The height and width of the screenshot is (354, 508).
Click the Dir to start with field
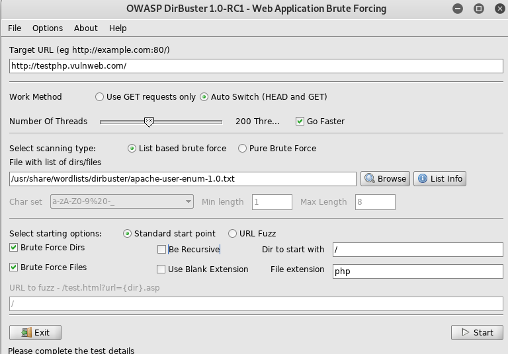tap(417, 250)
